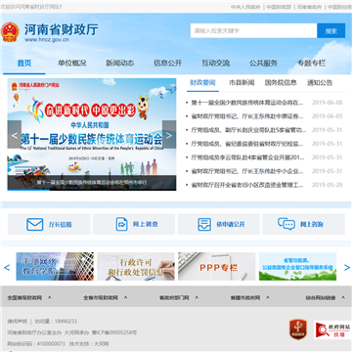Open news 李云带队赴4家省管企业
352x352 pixels.
click(247, 157)
